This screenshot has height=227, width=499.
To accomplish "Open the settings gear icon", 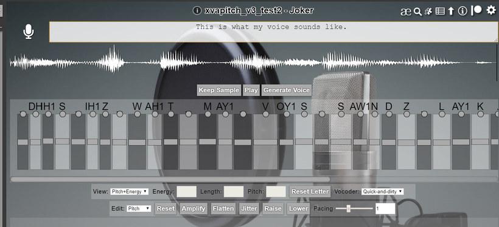I will point(491,10).
